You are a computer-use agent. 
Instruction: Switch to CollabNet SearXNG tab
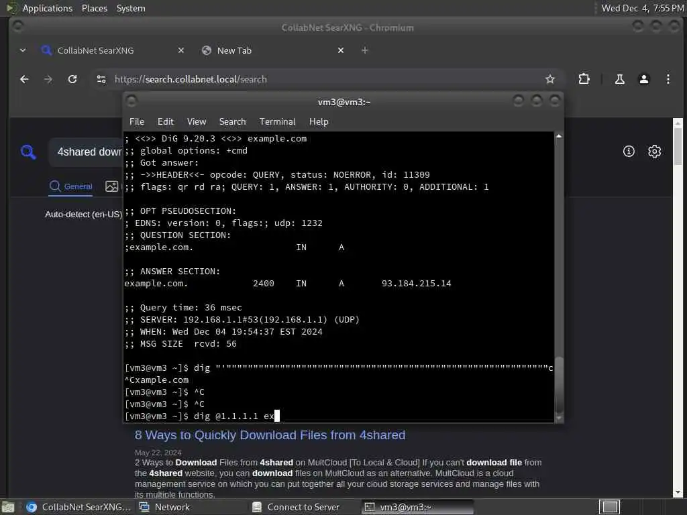click(x=113, y=50)
